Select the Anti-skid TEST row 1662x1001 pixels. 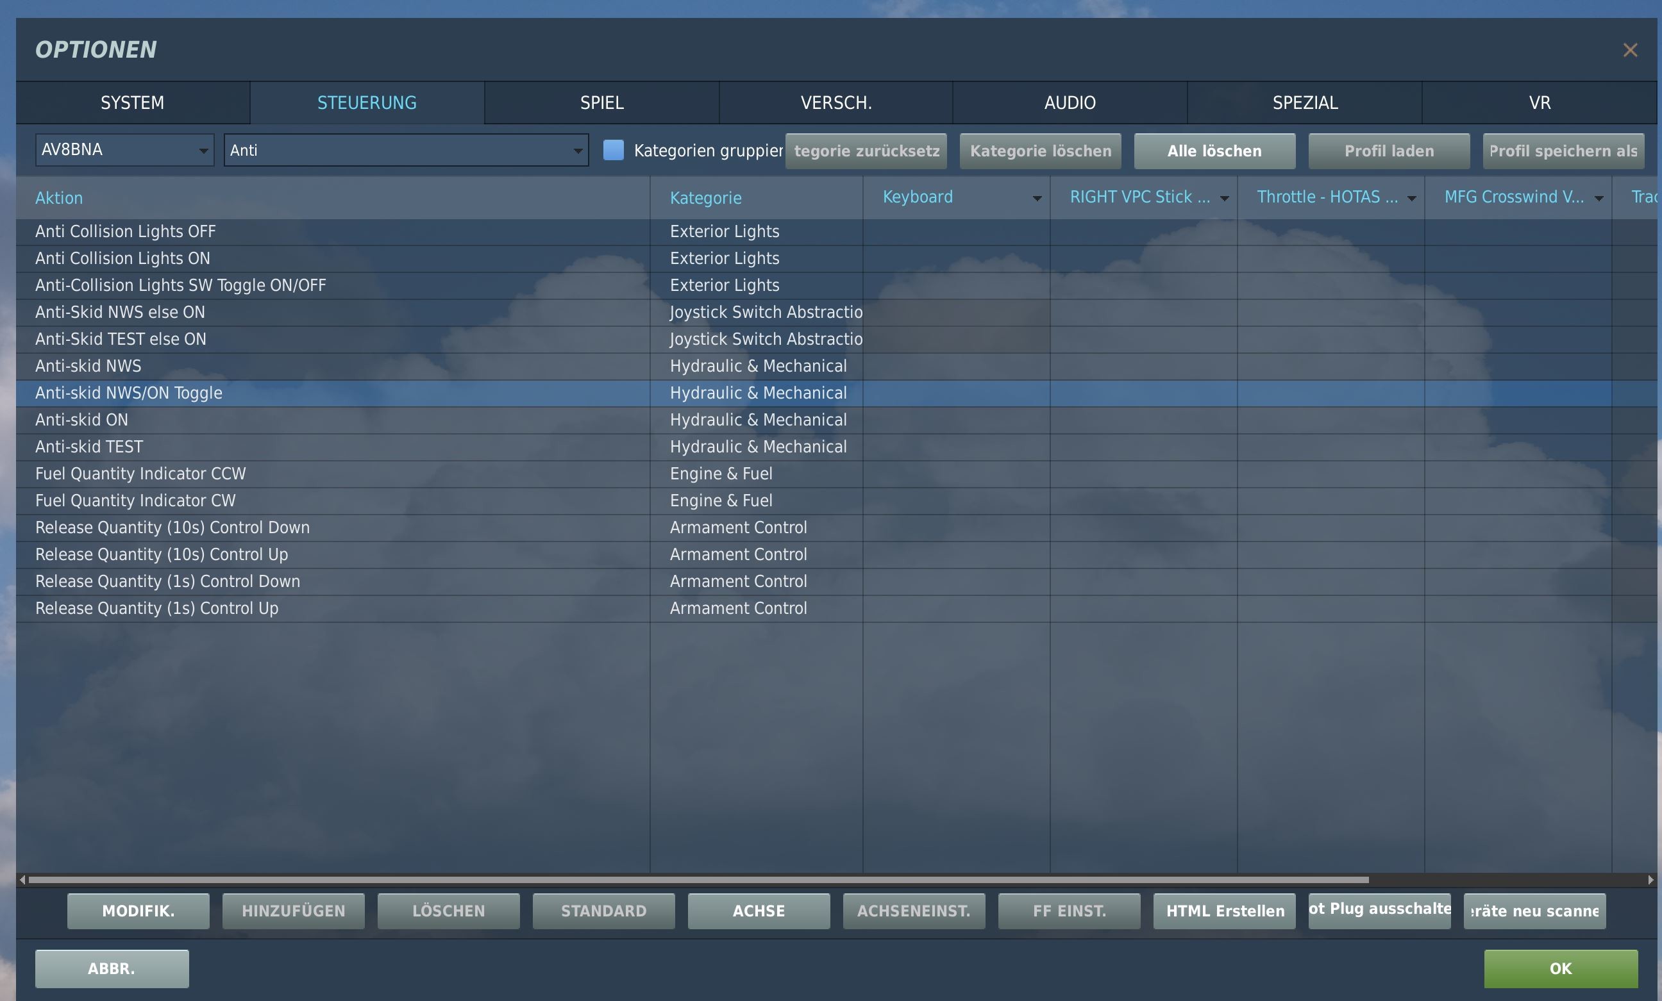836,447
